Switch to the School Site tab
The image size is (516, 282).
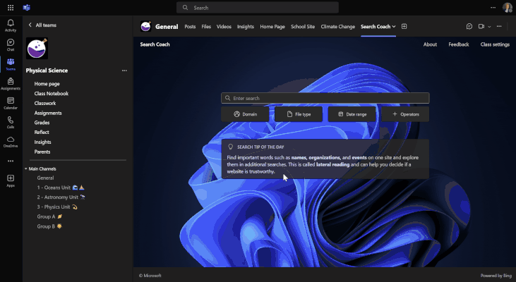(x=303, y=27)
